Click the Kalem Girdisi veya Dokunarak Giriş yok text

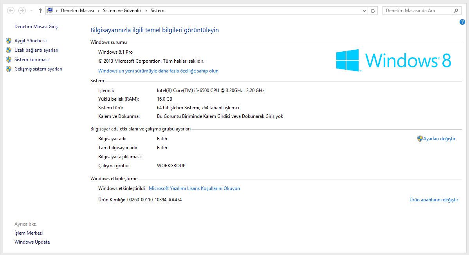coord(220,116)
